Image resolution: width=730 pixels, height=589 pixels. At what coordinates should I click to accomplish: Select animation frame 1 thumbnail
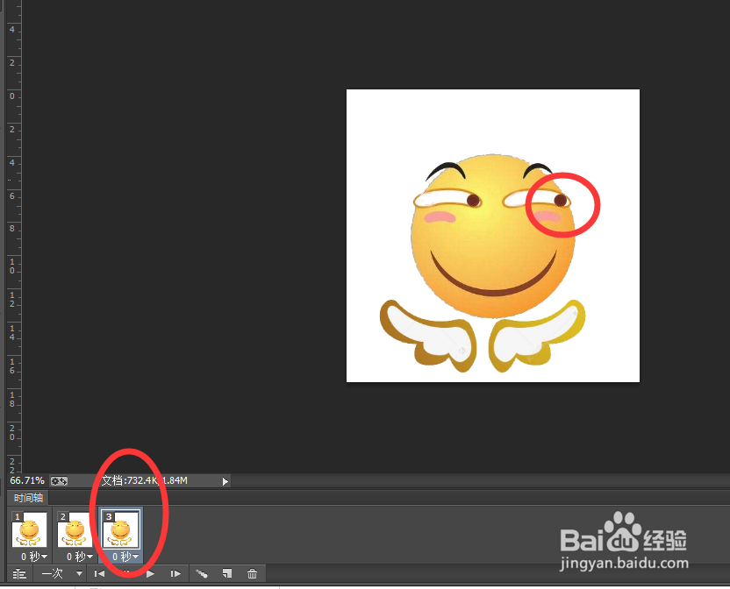coord(28,531)
